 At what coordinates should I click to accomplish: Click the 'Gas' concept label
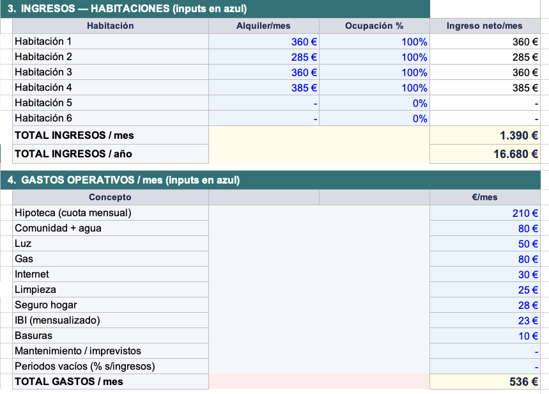[24, 259]
